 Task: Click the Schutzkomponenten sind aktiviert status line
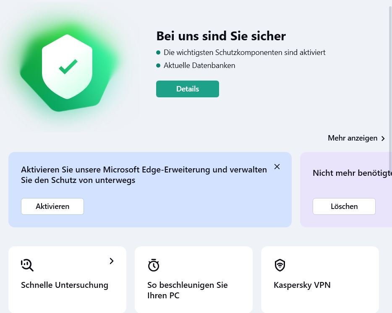[244, 52]
